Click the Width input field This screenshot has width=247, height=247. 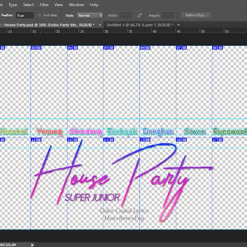(x=126, y=15)
